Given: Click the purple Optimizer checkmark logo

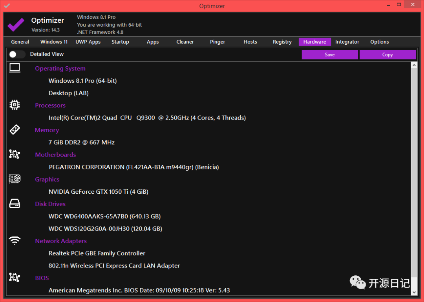Looking at the screenshot, I should (x=16, y=25).
